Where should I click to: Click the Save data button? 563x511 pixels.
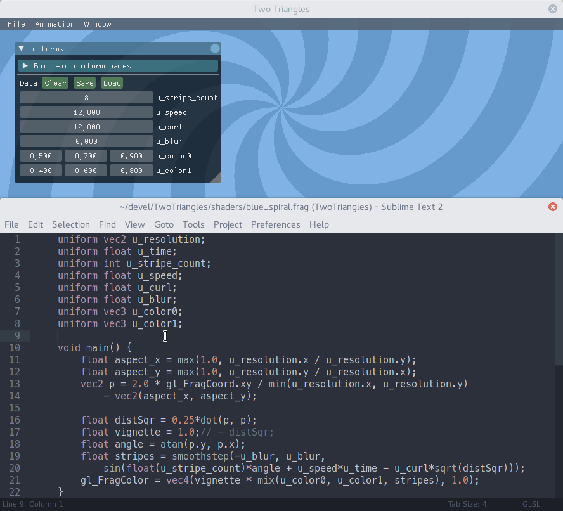85,83
